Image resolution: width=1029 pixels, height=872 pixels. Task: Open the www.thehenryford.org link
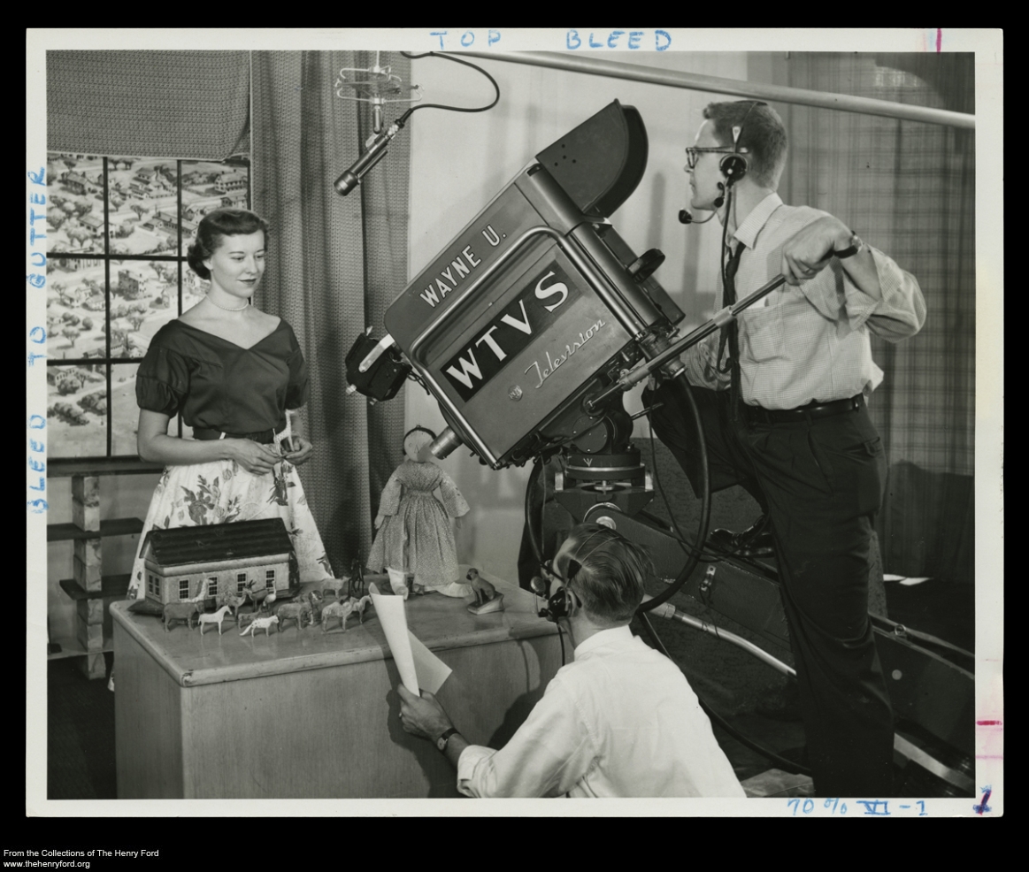coord(47,864)
